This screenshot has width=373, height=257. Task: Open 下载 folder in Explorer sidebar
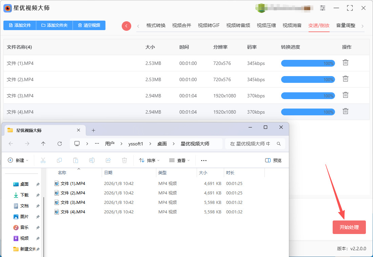[x=24, y=195]
